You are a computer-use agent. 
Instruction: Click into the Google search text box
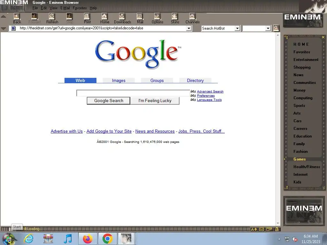coord(133,93)
